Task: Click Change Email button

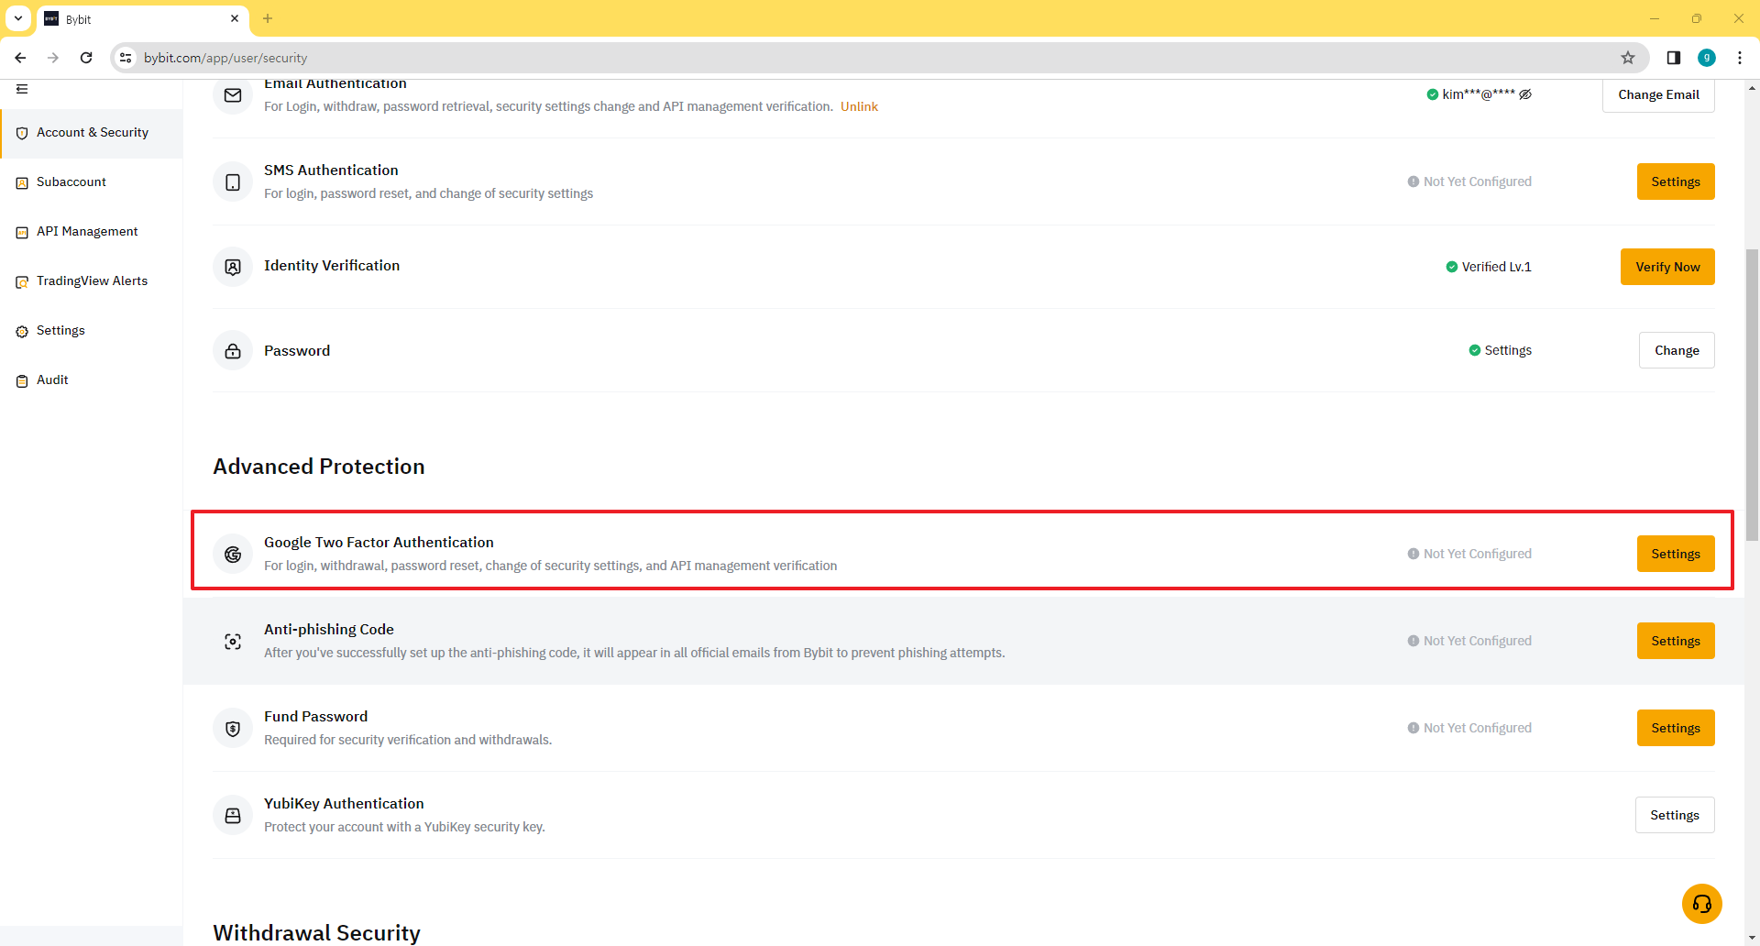Action: pos(1657,95)
